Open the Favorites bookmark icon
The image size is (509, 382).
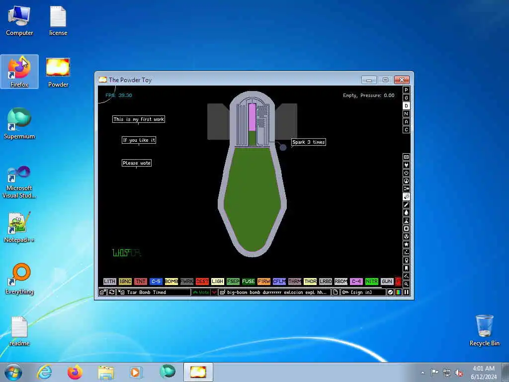[406, 268]
